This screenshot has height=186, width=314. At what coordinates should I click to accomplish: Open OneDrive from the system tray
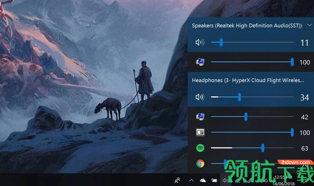pyautogui.click(x=203, y=181)
